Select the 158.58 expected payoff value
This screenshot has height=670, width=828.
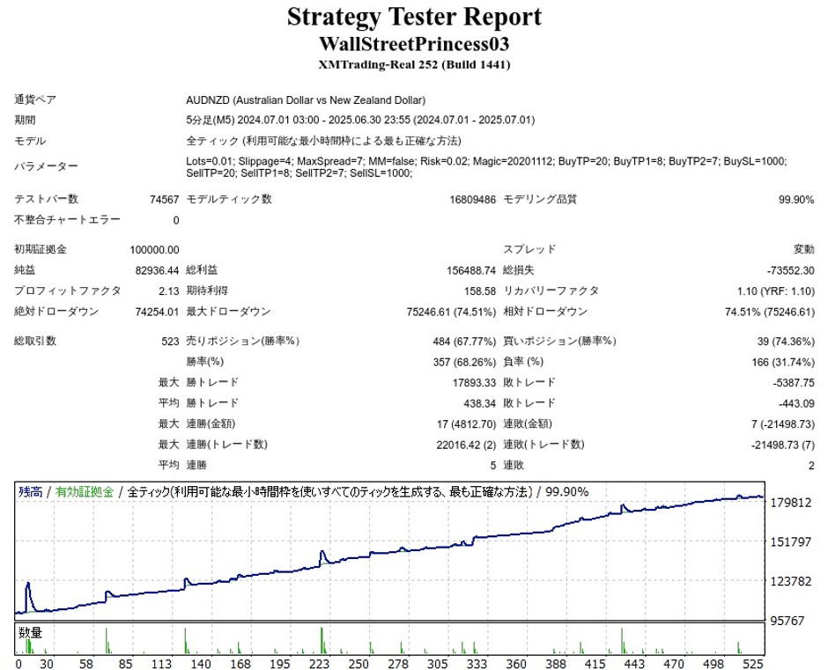[479, 291]
